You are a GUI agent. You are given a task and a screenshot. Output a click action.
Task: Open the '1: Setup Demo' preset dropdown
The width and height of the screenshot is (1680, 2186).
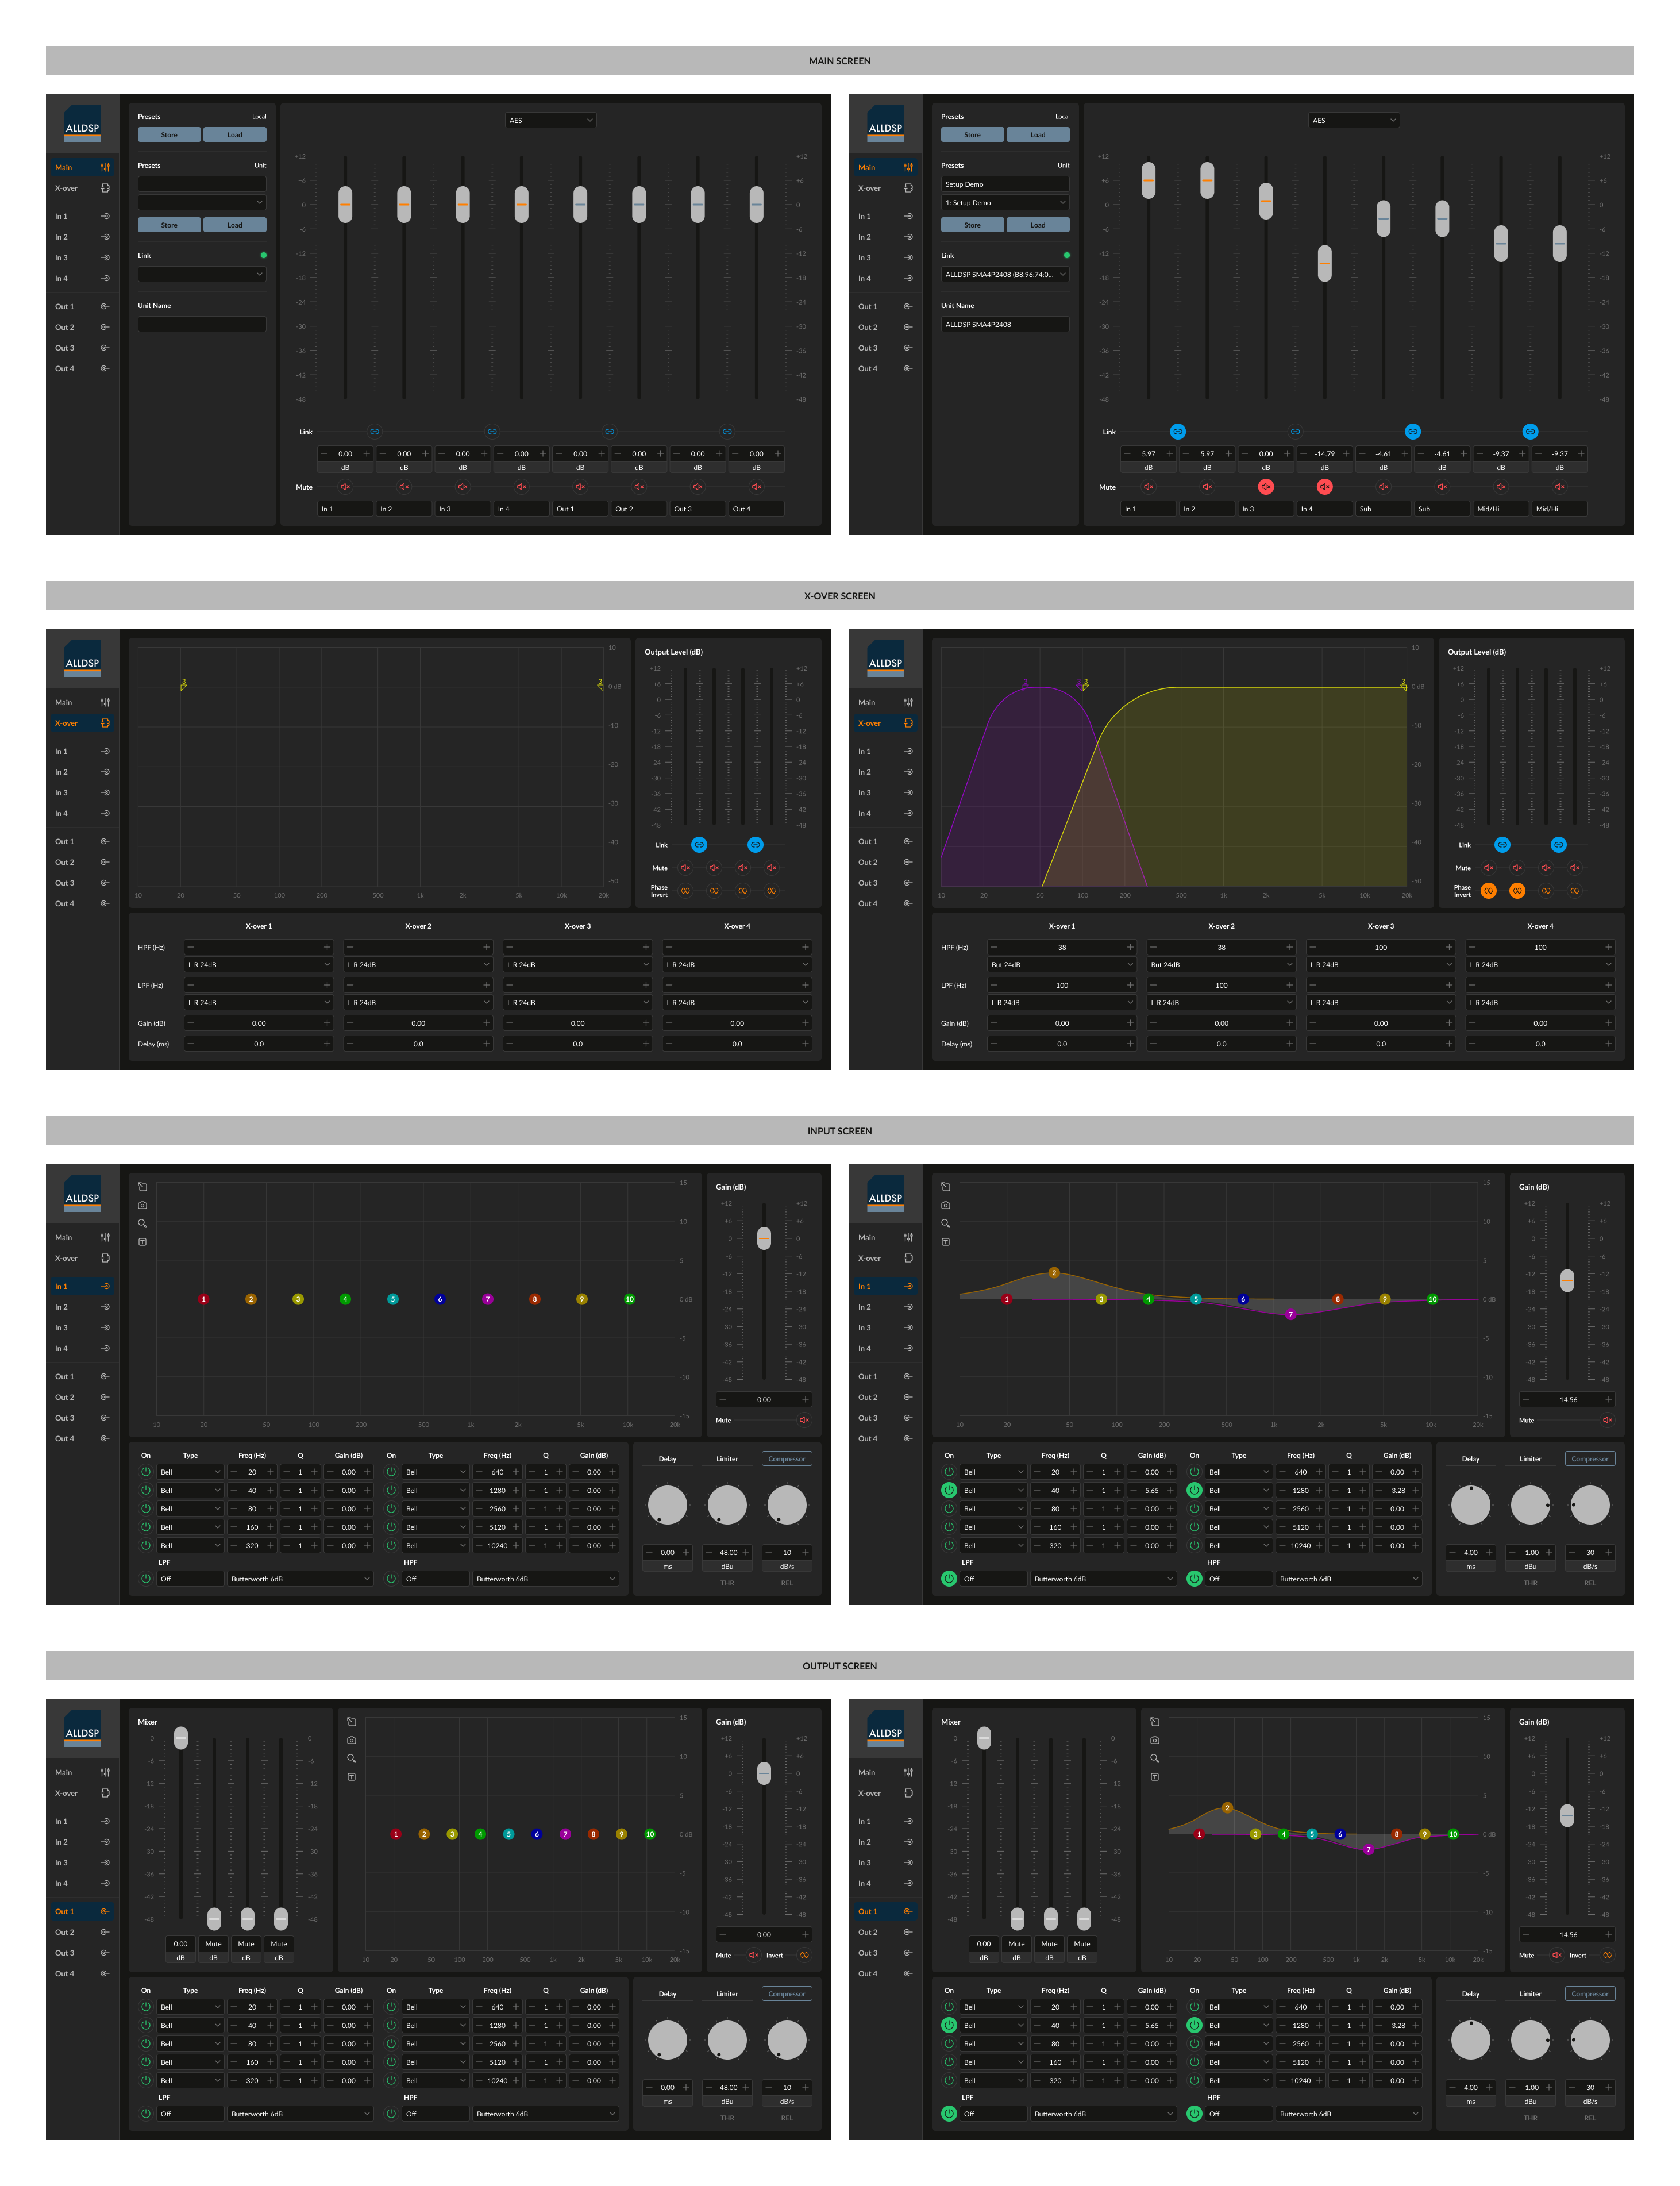1005,203
